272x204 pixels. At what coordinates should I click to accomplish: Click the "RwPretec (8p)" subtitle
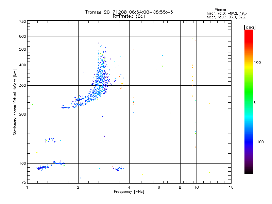[129, 16]
